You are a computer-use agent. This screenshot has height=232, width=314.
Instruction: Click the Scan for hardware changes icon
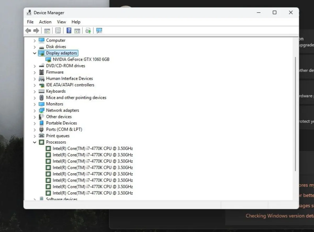(x=99, y=31)
